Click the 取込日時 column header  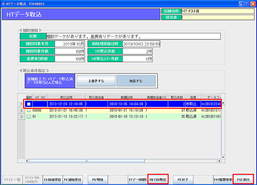[x=66, y=97]
